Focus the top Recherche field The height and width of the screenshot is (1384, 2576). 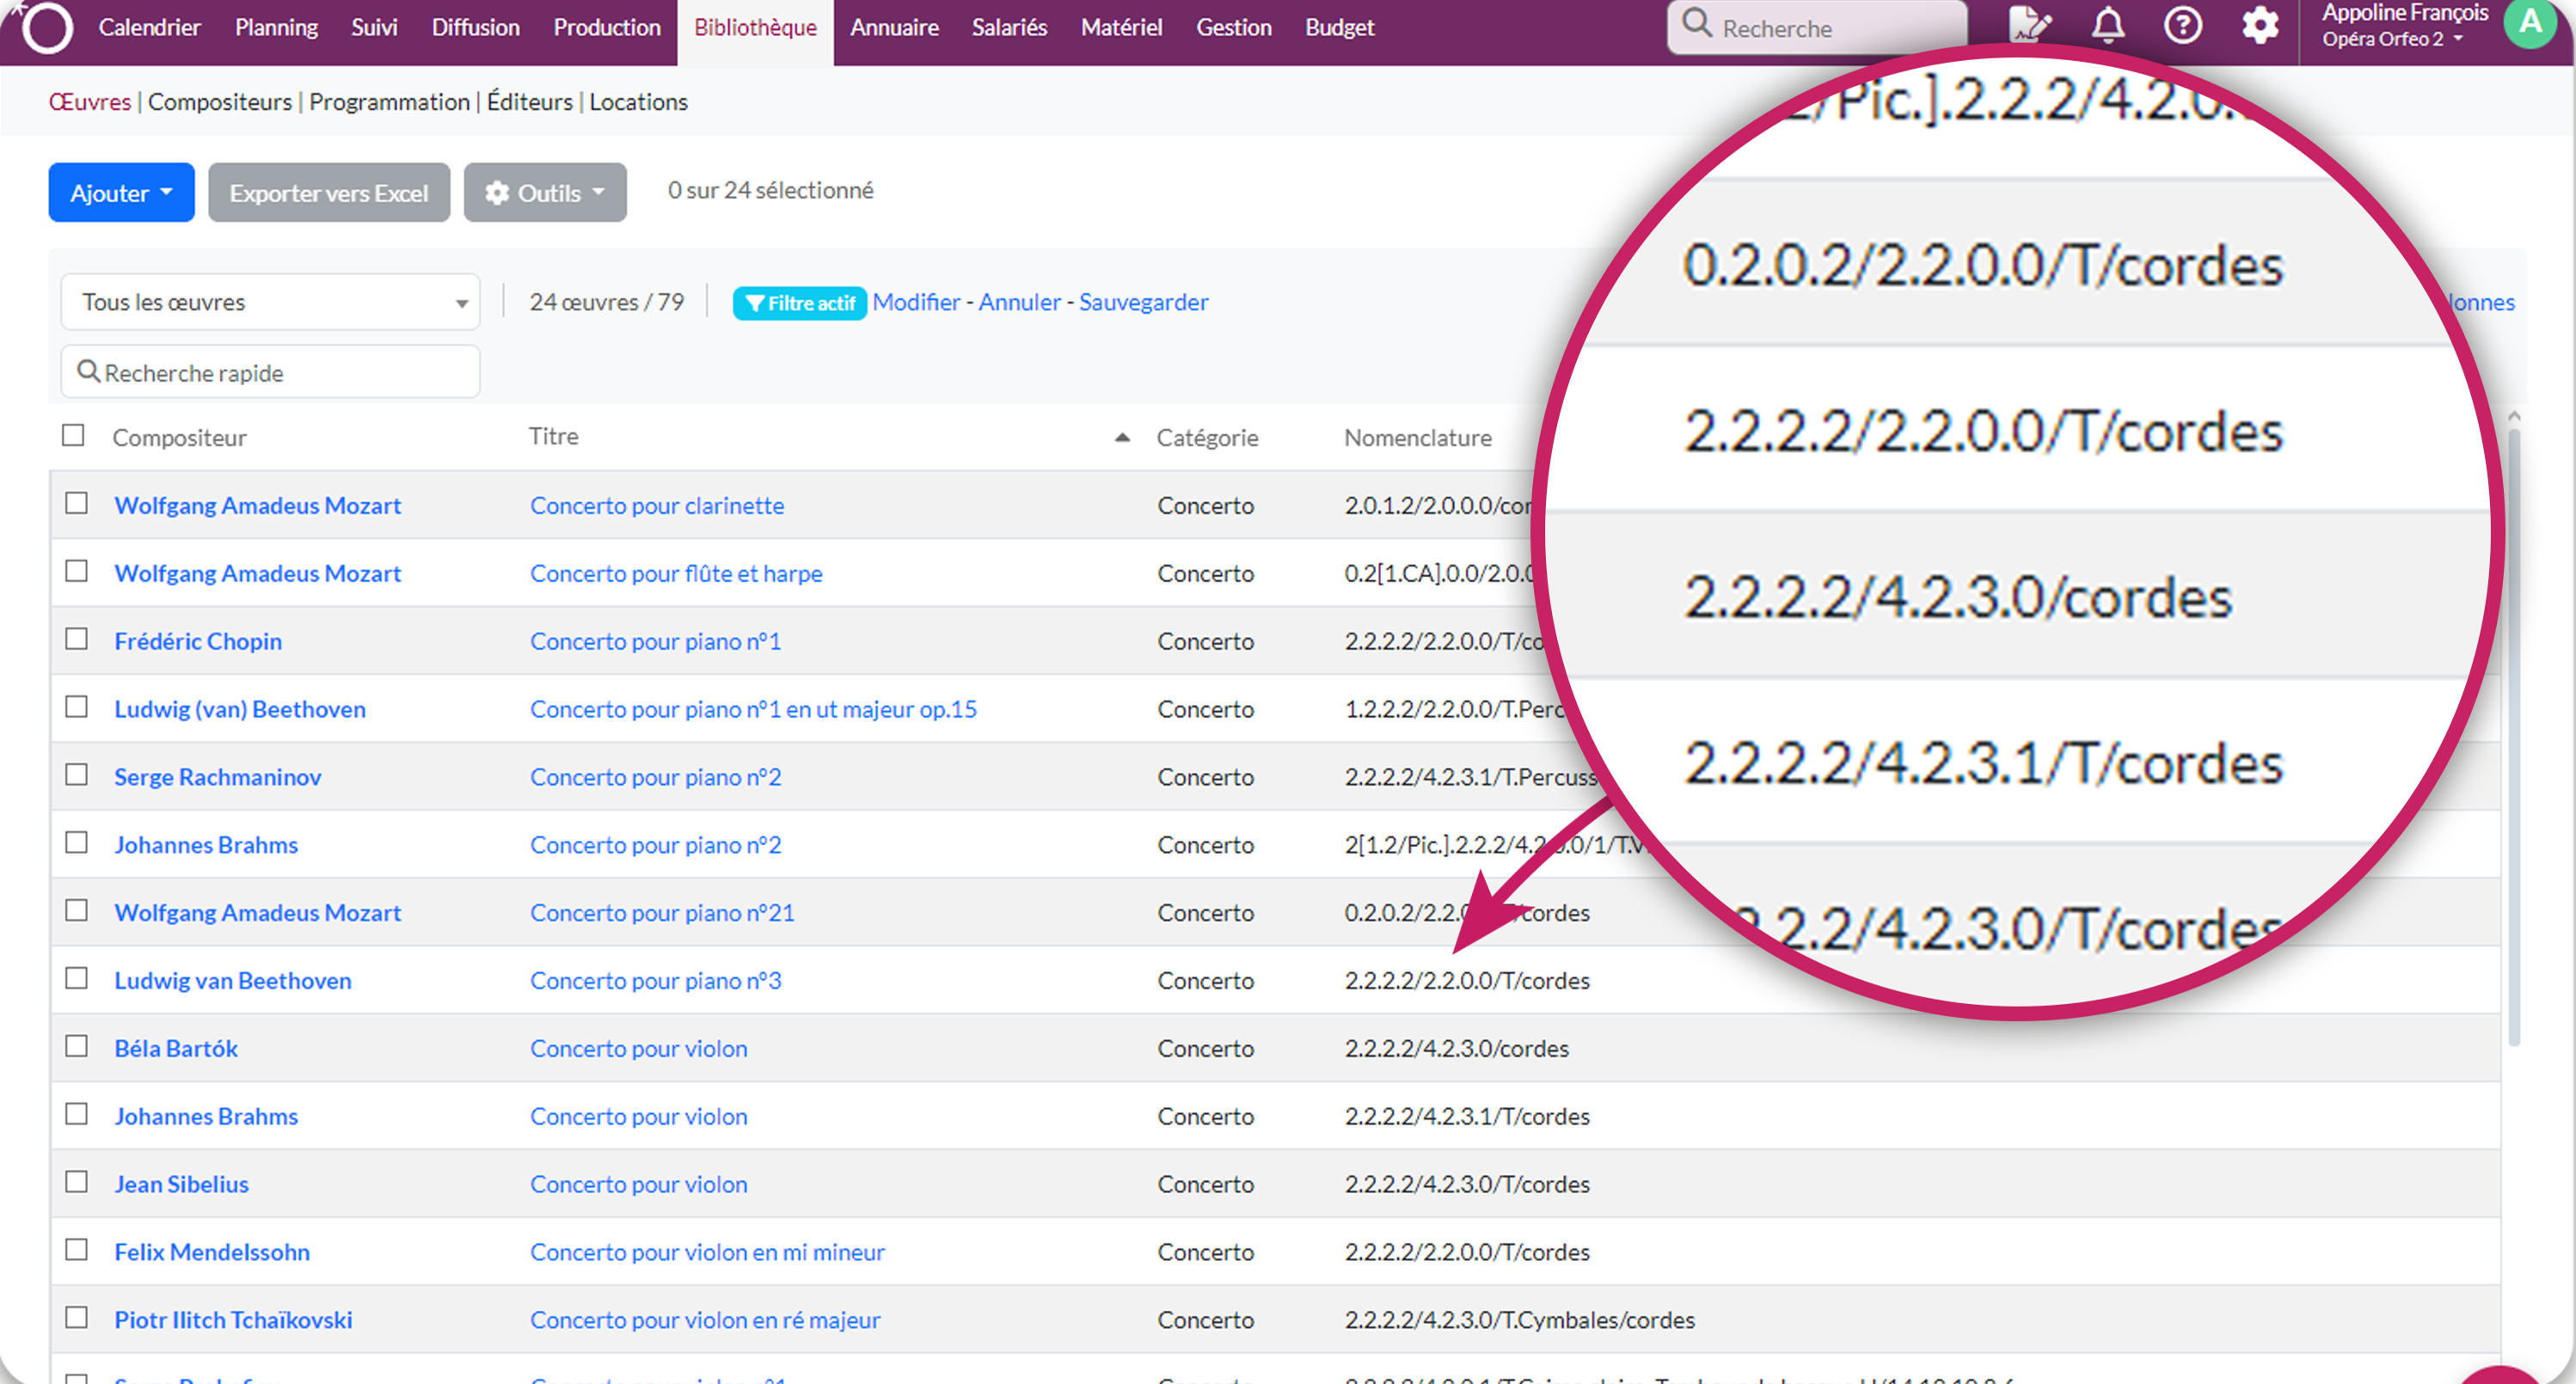(x=1818, y=27)
